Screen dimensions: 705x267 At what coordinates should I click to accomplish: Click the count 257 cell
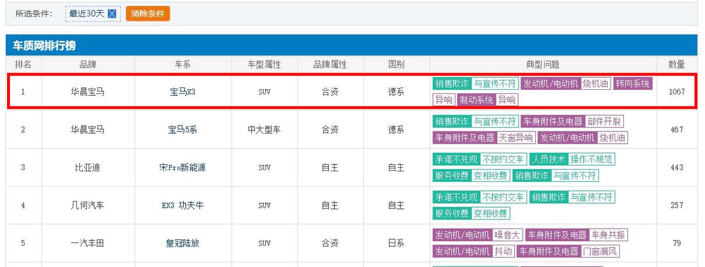677,205
